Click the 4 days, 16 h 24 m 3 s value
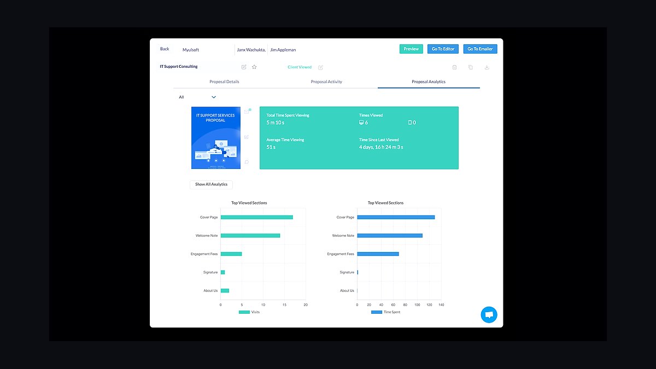This screenshot has height=369, width=656. 381,147
